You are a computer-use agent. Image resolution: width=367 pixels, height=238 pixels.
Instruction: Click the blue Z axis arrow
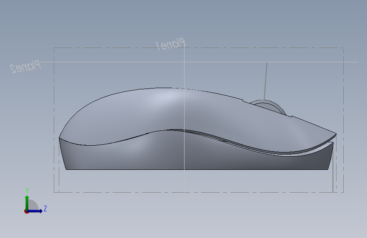point(35,211)
